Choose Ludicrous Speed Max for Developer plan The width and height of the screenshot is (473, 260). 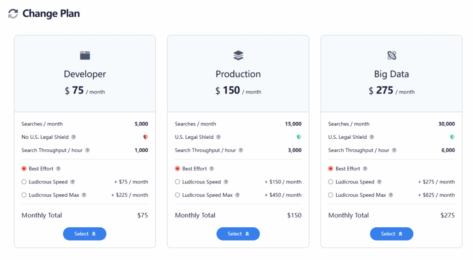24,195
